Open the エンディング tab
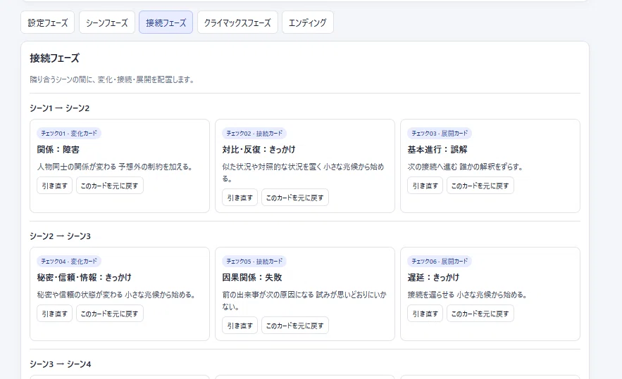This screenshot has width=622, height=379. point(308,23)
